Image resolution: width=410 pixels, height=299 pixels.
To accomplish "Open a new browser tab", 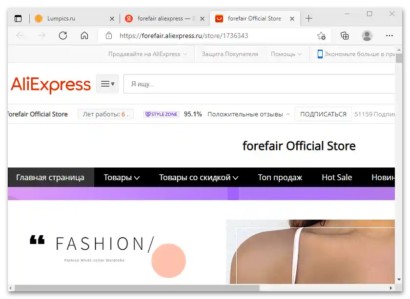I will pyautogui.click(x=309, y=19).
